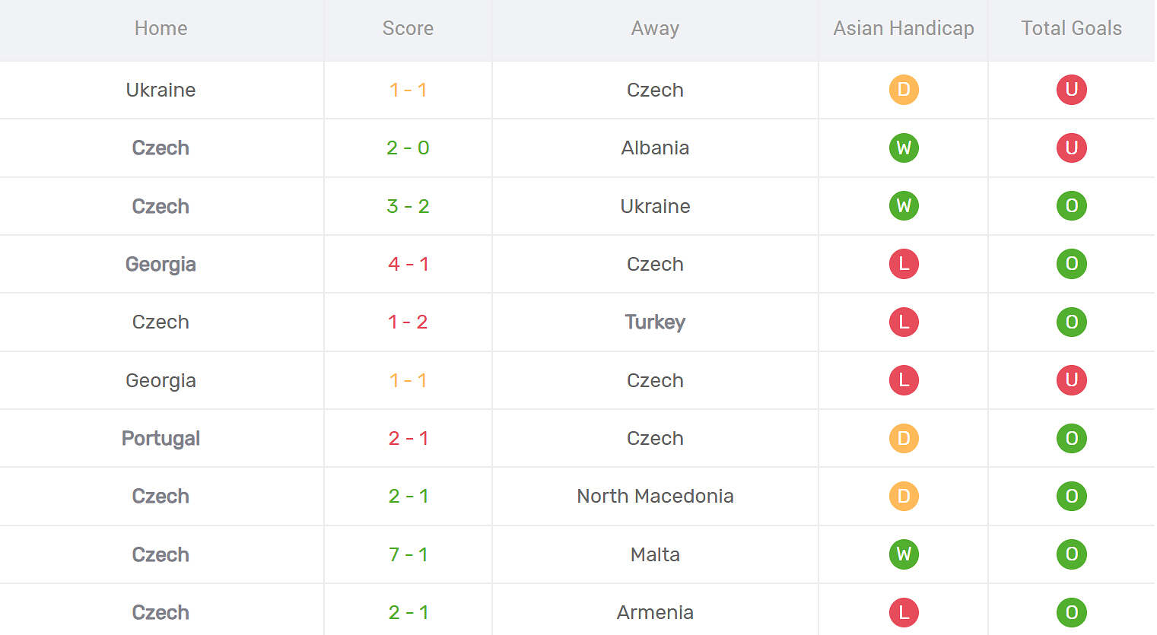The image size is (1157, 635).
Task: Click the Score column header
Action: click(408, 28)
